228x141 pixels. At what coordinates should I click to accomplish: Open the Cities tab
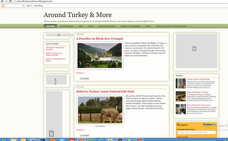[81, 26]
